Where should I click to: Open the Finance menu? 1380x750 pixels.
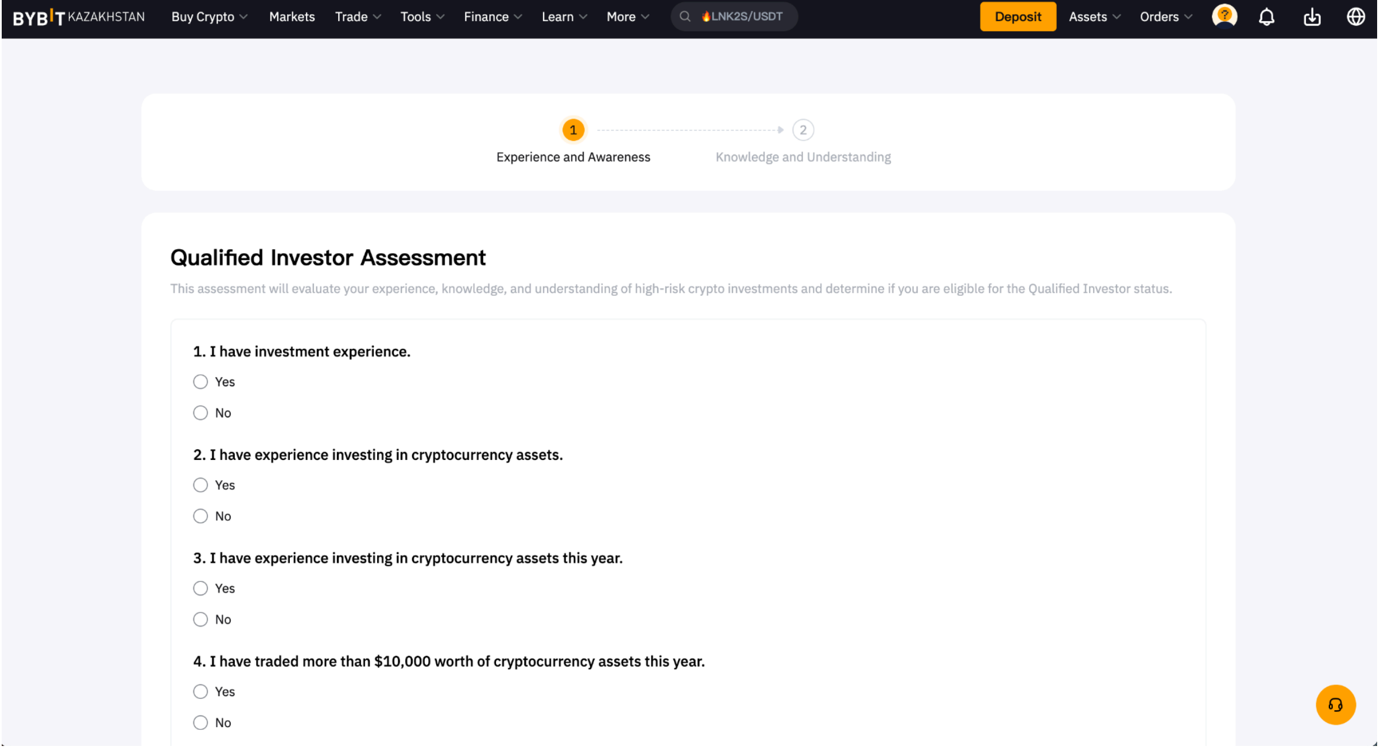click(x=493, y=17)
